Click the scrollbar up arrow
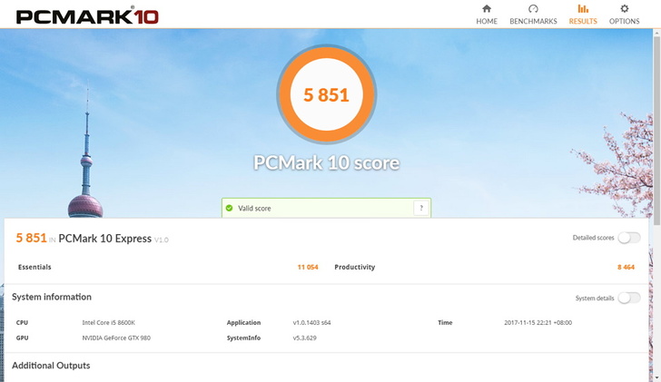 point(656,34)
